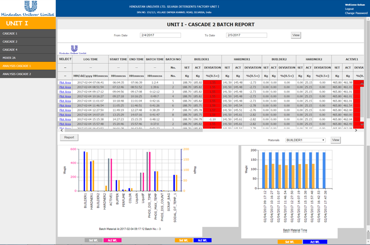Click orange Set Wt. swatch under right chart
The height and width of the screenshot is (245, 370).
pos(290,242)
